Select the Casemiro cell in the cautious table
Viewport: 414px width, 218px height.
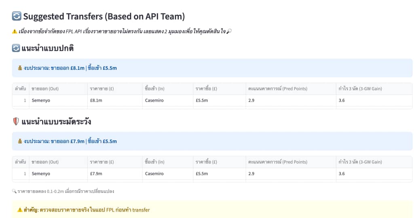coord(154,174)
